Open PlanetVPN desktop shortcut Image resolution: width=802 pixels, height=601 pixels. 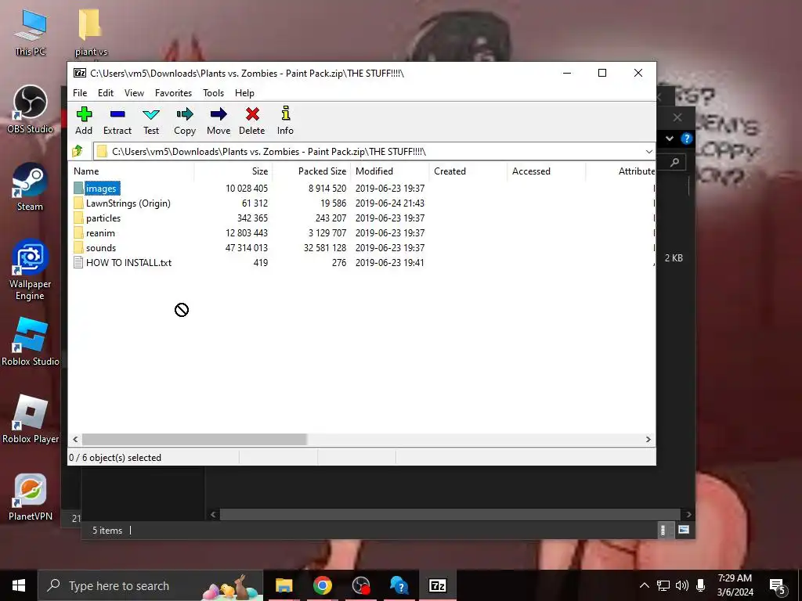(x=31, y=497)
